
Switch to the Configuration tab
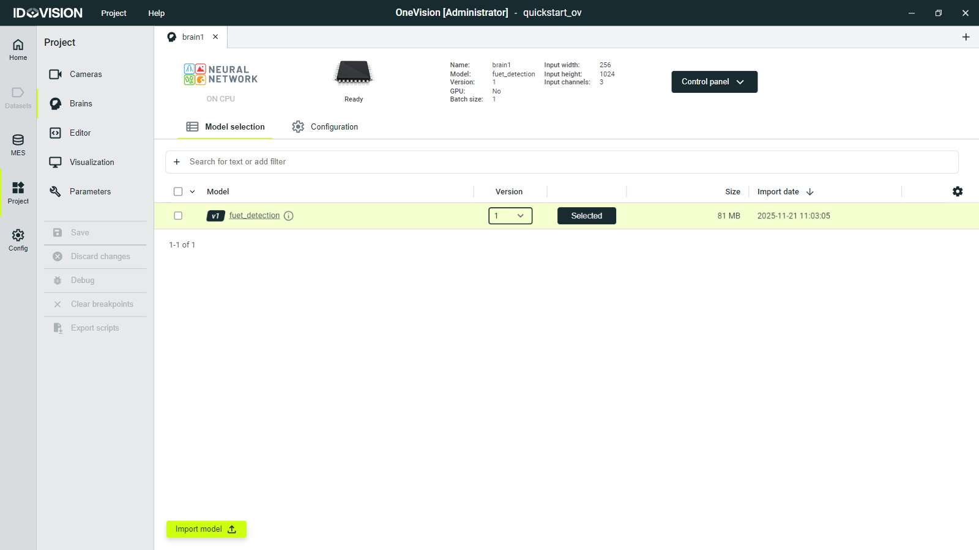click(326, 127)
